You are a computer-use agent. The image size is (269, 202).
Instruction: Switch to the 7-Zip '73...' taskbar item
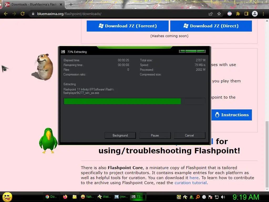(138, 197)
